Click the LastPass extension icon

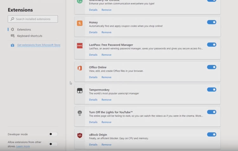click(80, 46)
